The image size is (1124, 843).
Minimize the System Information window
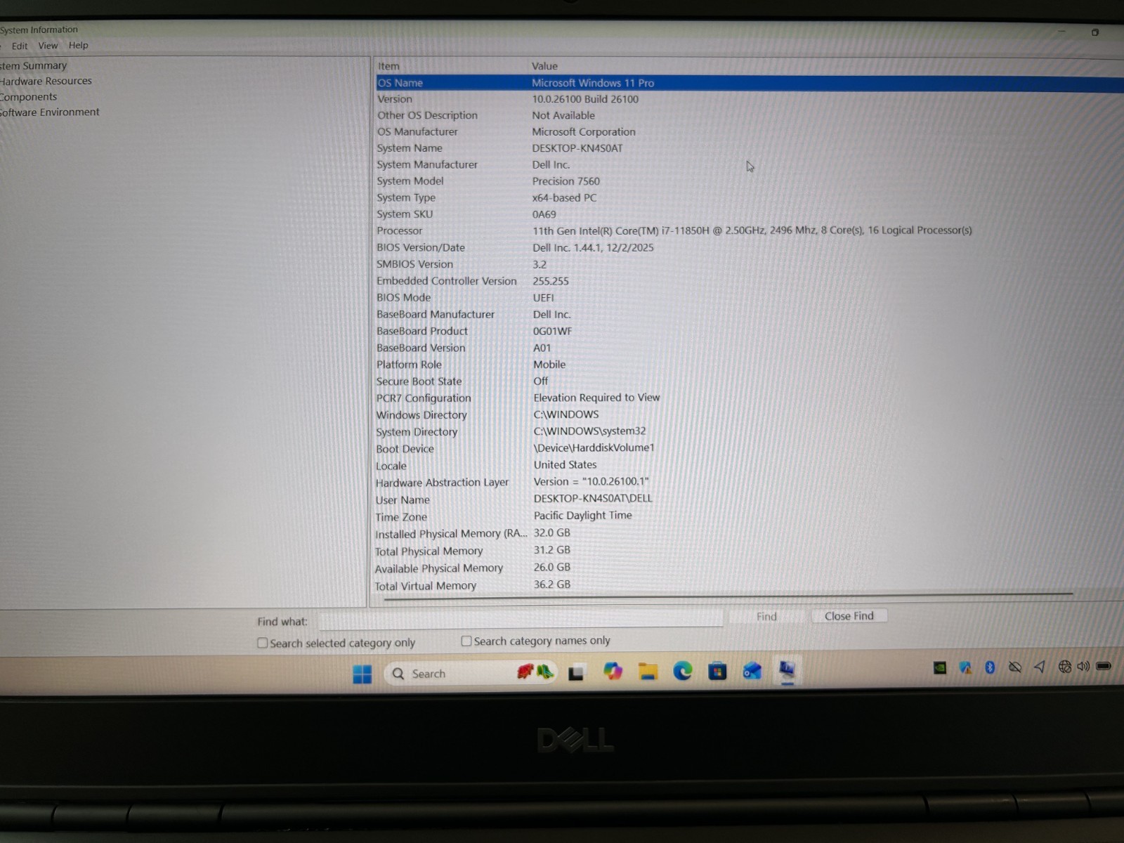[1061, 32]
